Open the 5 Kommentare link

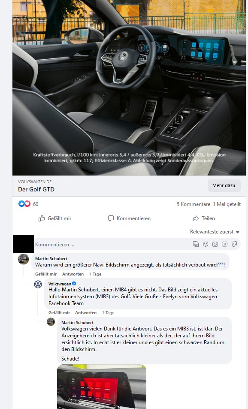point(194,204)
